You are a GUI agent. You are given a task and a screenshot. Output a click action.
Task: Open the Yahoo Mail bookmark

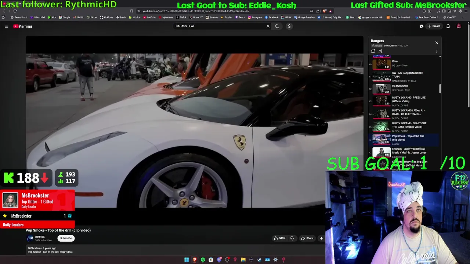37,17
